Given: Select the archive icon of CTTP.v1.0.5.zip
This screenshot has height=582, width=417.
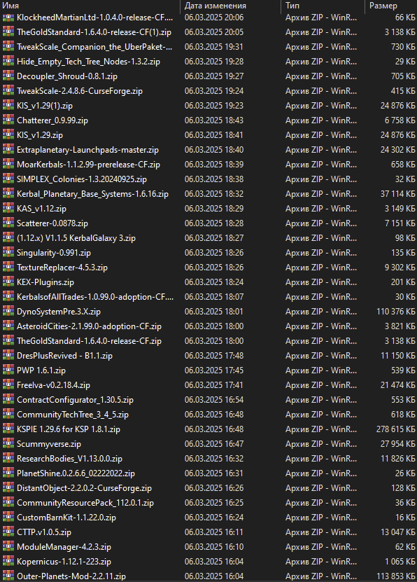Looking at the screenshot, I should coord(8,532).
